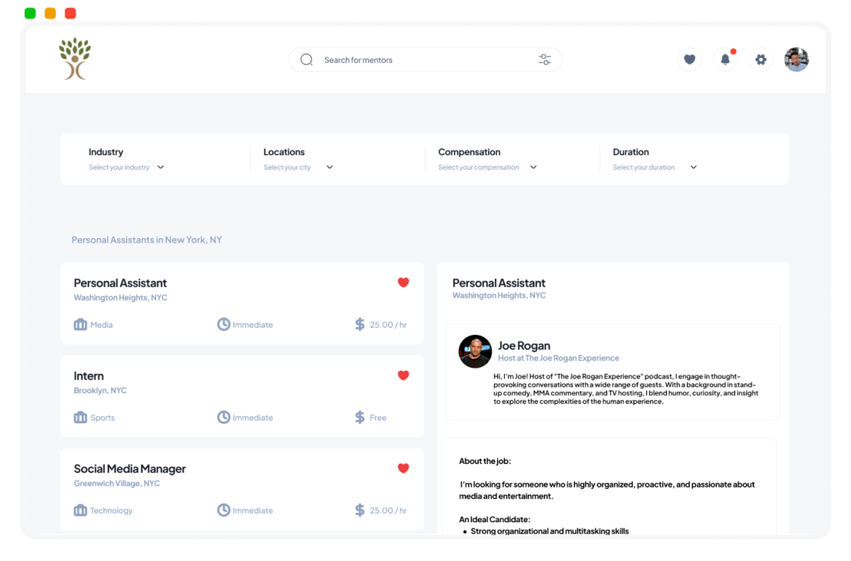Click Host at The Joe Rogan Experience
The height and width of the screenshot is (561, 851).
click(559, 358)
